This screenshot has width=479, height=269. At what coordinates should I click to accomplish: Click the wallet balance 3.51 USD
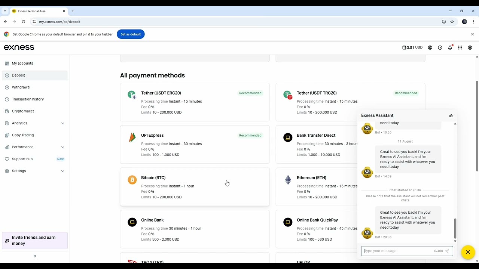point(412,48)
